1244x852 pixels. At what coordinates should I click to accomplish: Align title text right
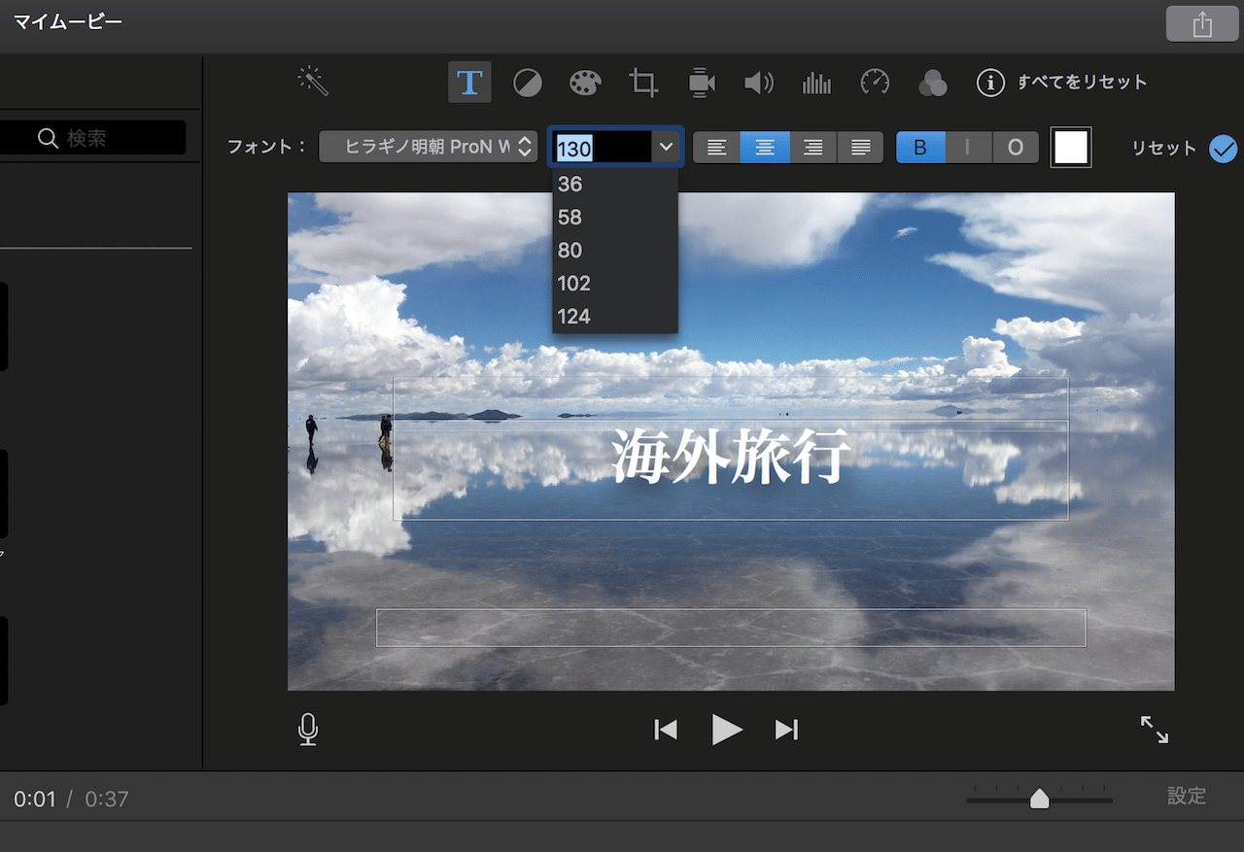[812, 148]
